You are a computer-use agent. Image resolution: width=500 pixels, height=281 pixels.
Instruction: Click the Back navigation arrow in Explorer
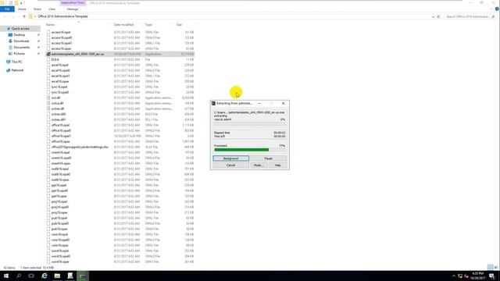(x=5, y=16)
